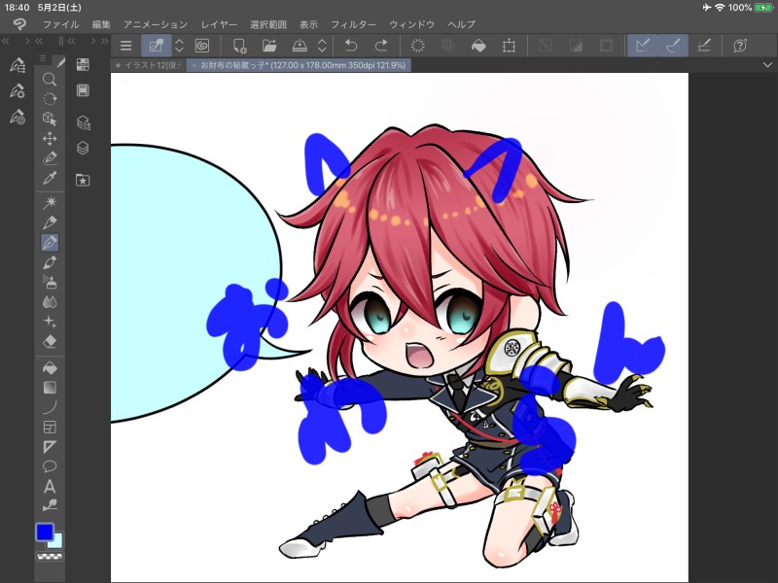778x583 pixels.
Task: Click the Clear spinner-circle icon
Action: (x=418, y=46)
